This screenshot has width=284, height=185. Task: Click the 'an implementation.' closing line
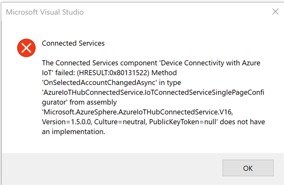[73, 132]
